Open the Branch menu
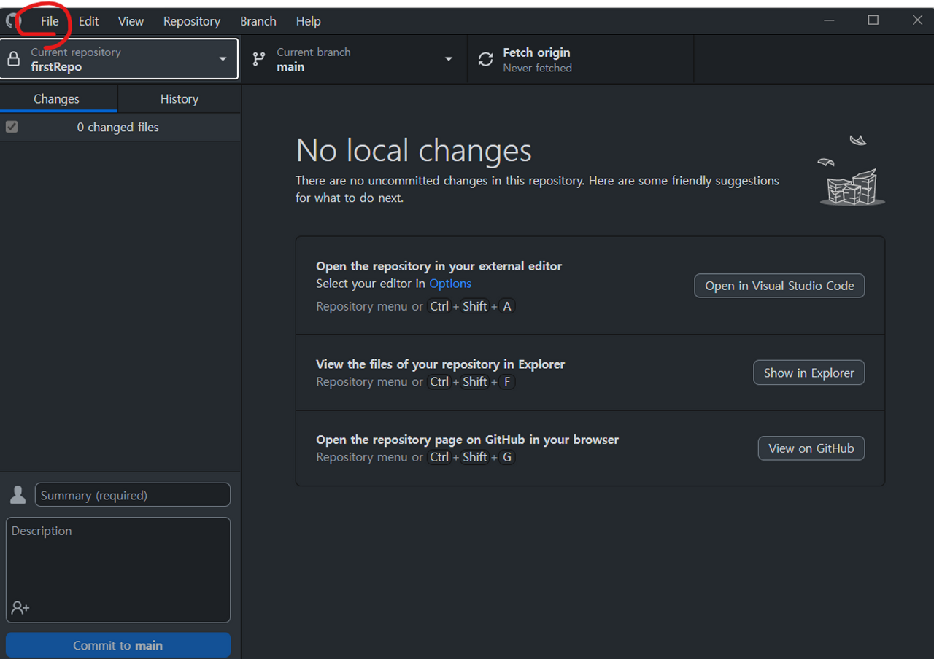The height and width of the screenshot is (659, 934). (258, 21)
